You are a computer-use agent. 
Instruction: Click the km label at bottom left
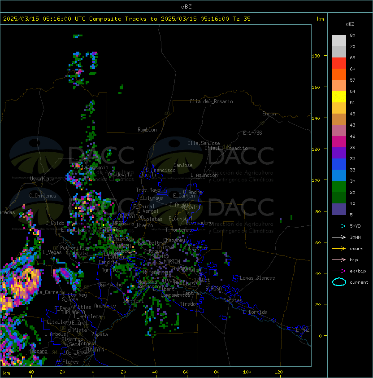(x=7, y=373)
